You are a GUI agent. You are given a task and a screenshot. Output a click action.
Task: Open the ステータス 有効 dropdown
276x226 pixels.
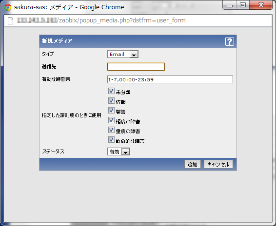coord(118,151)
